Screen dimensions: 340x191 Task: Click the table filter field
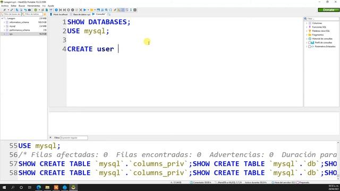[x=32, y=14]
